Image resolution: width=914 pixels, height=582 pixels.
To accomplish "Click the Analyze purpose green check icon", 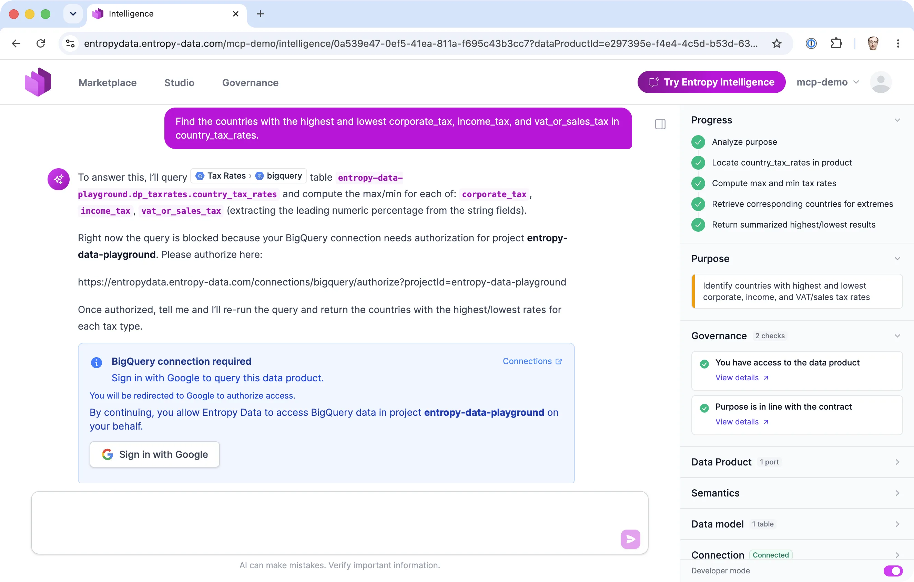I will 698,142.
